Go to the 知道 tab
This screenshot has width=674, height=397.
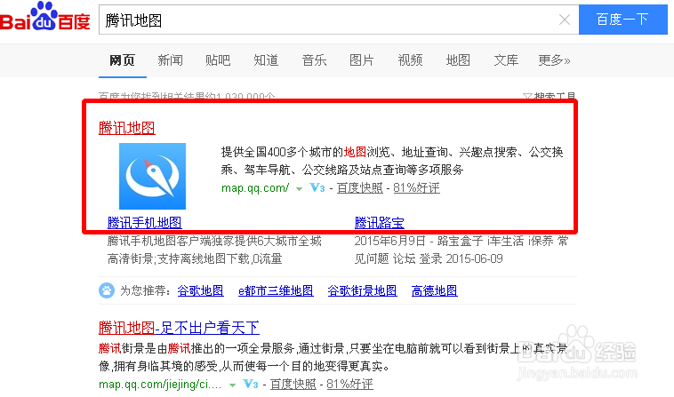(266, 60)
